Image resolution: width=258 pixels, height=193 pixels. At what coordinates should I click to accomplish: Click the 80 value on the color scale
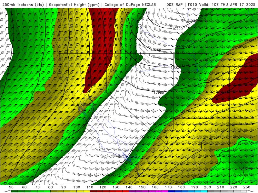pos(51,187)
